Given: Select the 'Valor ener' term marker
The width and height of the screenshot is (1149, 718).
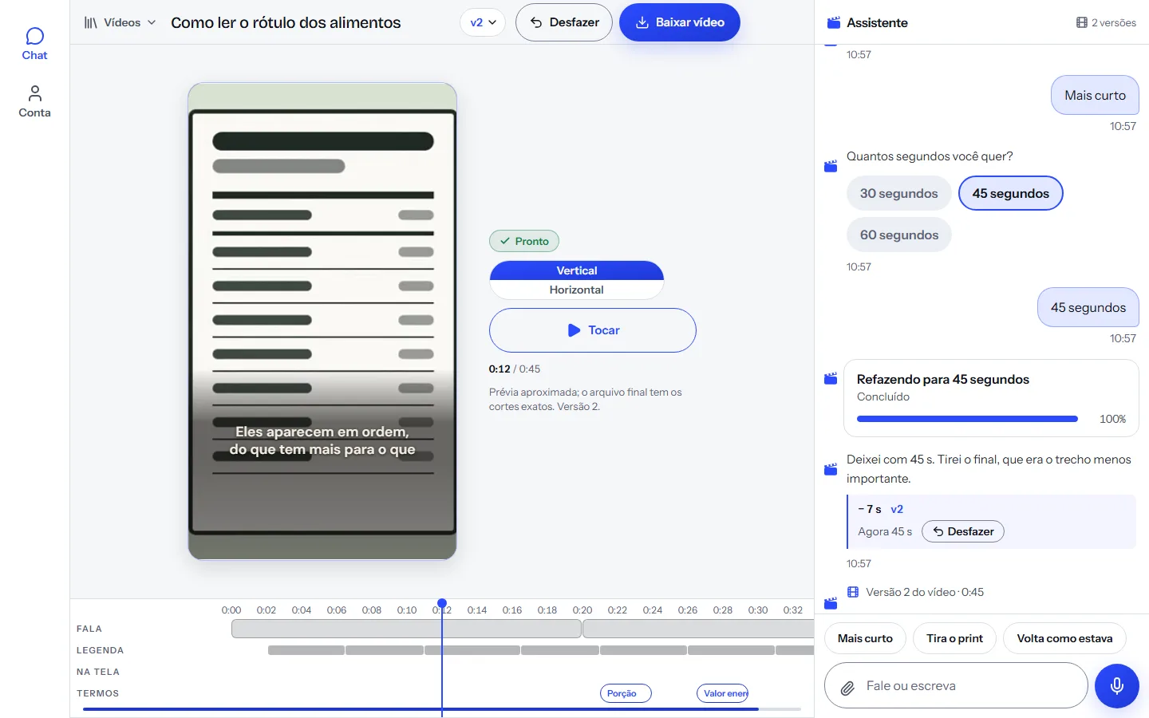Looking at the screenshot, I should (x=723, y=693).
